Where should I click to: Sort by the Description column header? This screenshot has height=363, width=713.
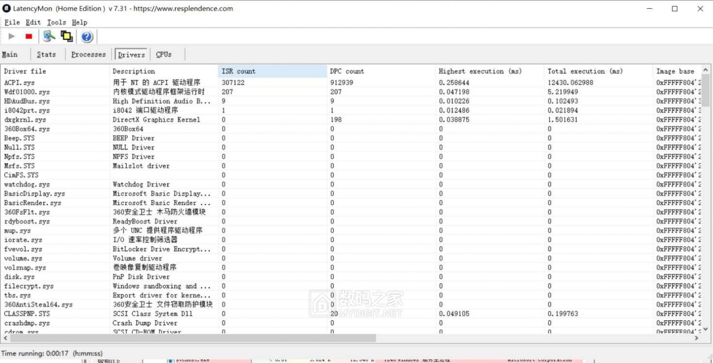[164, 72]
